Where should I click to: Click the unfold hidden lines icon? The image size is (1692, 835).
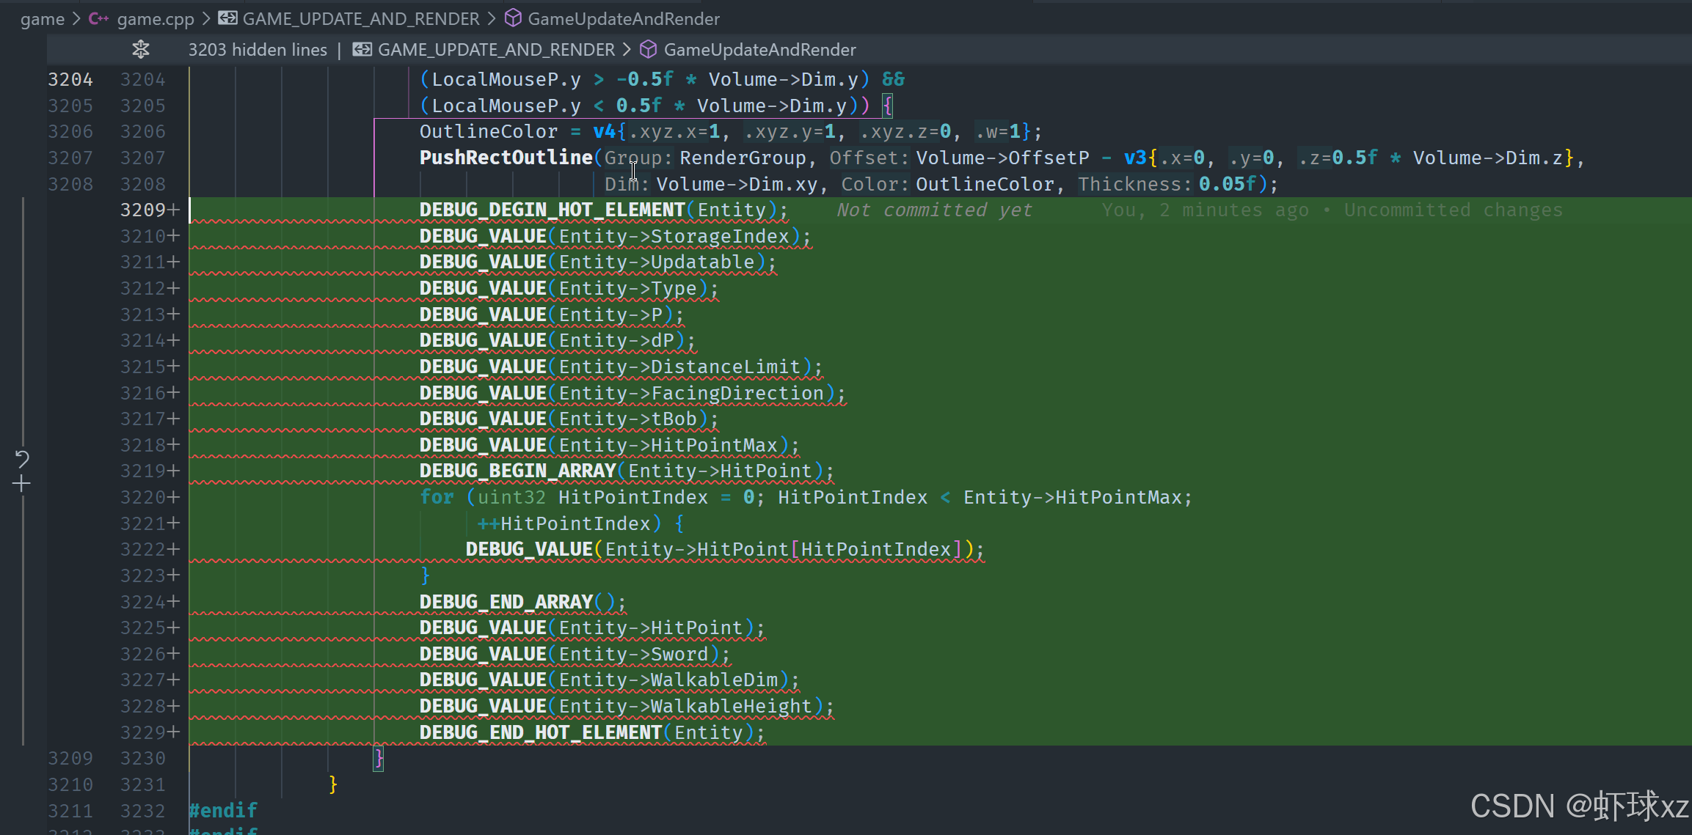pos(140,49)
